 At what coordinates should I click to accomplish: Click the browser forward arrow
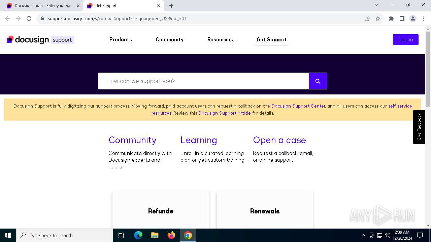[18, 18]
